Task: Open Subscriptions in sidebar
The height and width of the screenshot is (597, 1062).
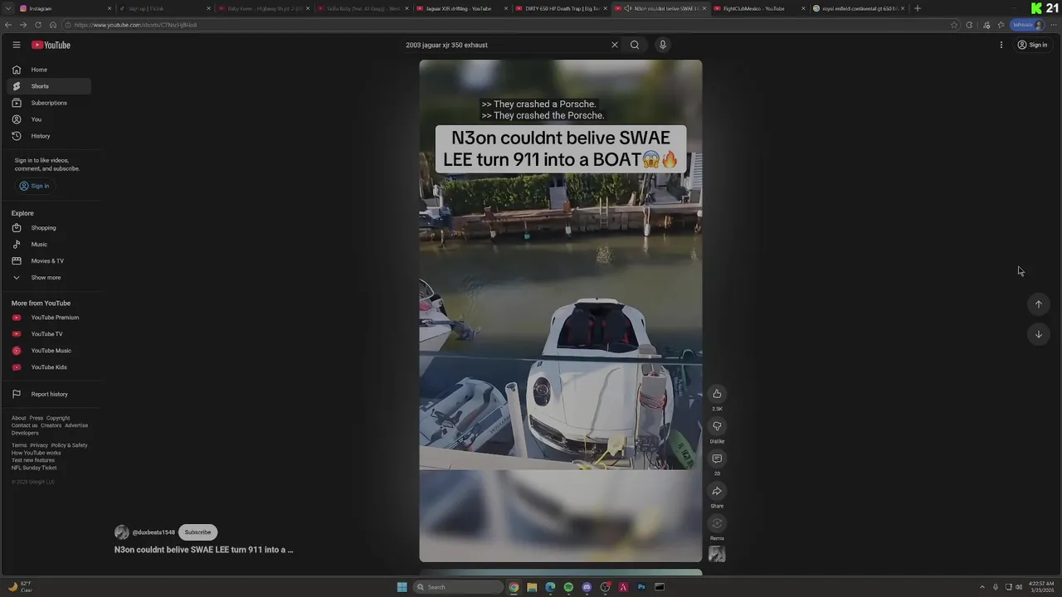Action: (49, 103)
